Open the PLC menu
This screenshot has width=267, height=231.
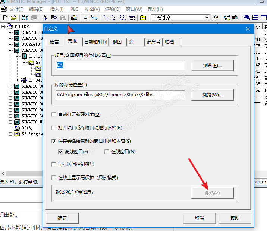75,9
